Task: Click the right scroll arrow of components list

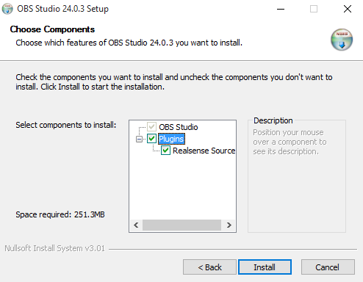Action: coord(229,225)
